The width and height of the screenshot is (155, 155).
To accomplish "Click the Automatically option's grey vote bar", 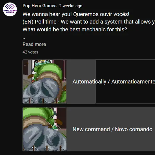I will (81, 81).
